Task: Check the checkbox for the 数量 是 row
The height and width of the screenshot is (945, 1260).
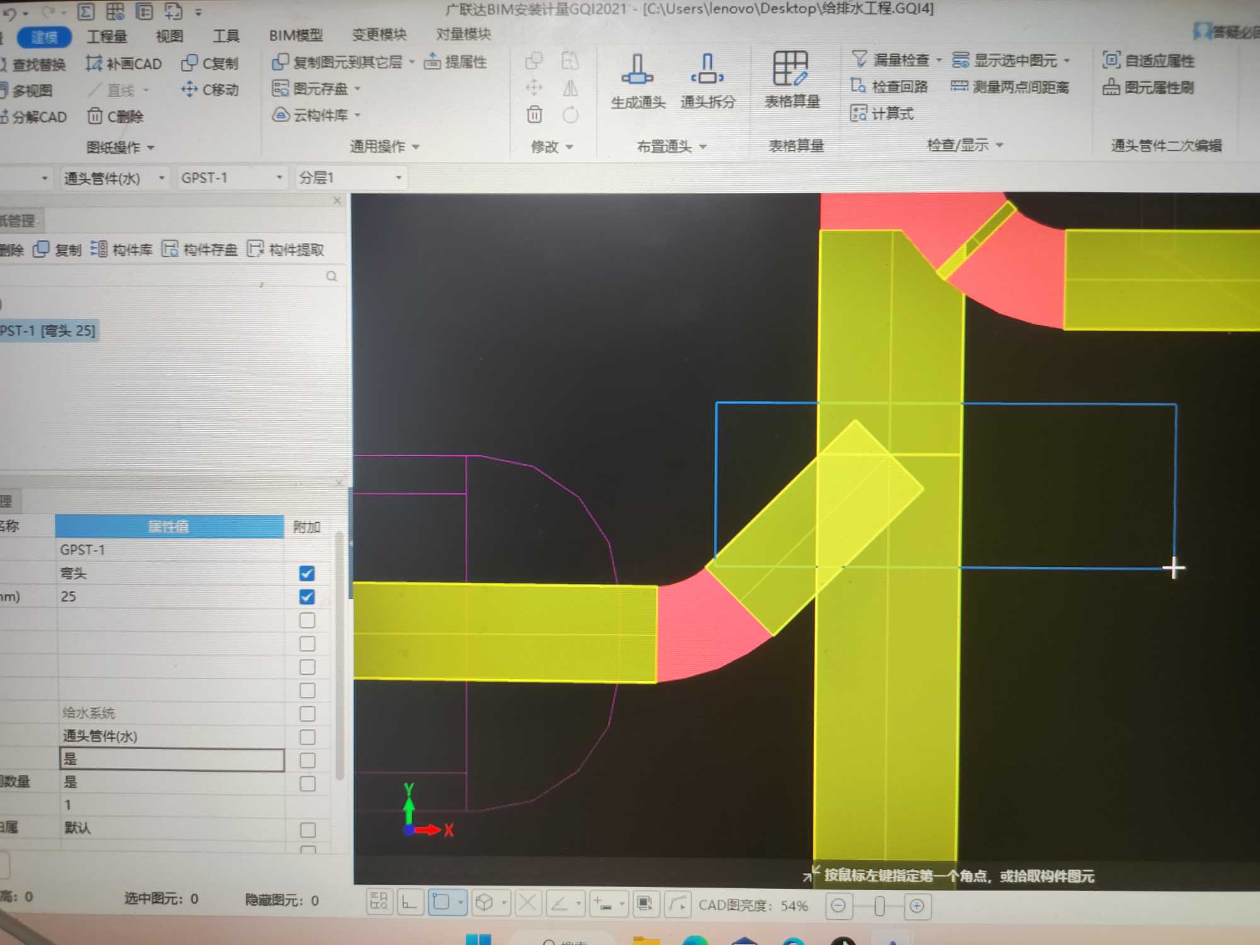Action: (x=307, y=784)
